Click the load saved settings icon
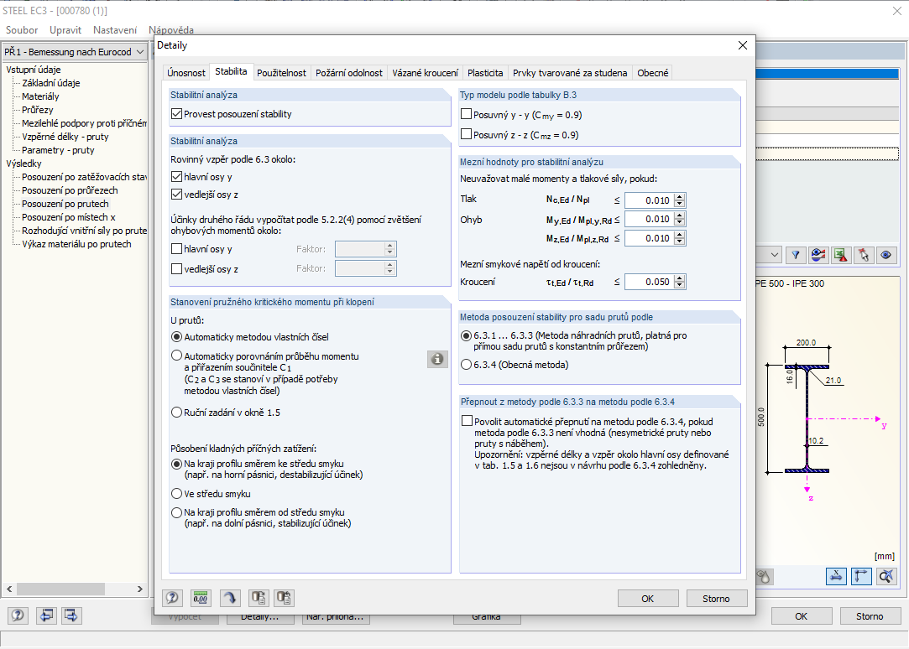The width and height of the screenshot is (909, 649). click(258, 598)
